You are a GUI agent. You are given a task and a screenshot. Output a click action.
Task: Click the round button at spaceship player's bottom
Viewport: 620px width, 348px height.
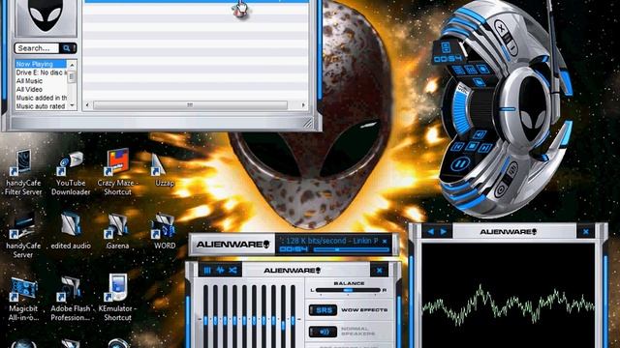tap(502, 190)
